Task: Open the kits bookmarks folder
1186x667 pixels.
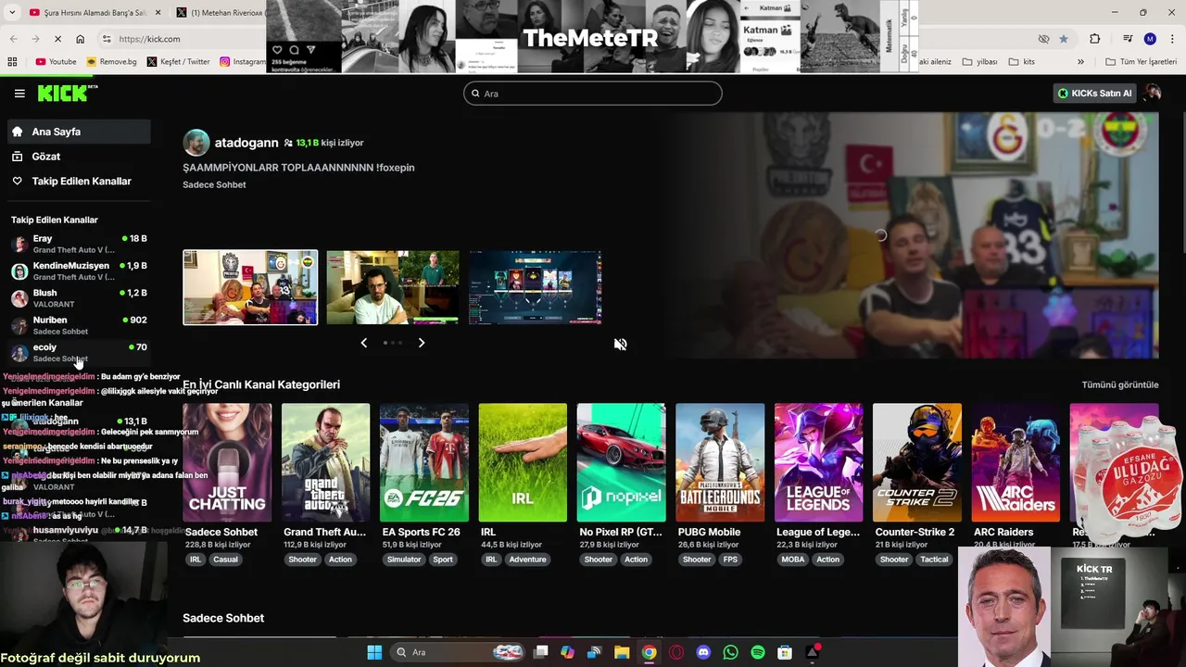Action: [x=1022, y=62]
